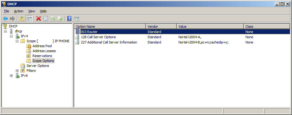Expand the Filters tree node
Screen dimensions: 292x115
17,71
